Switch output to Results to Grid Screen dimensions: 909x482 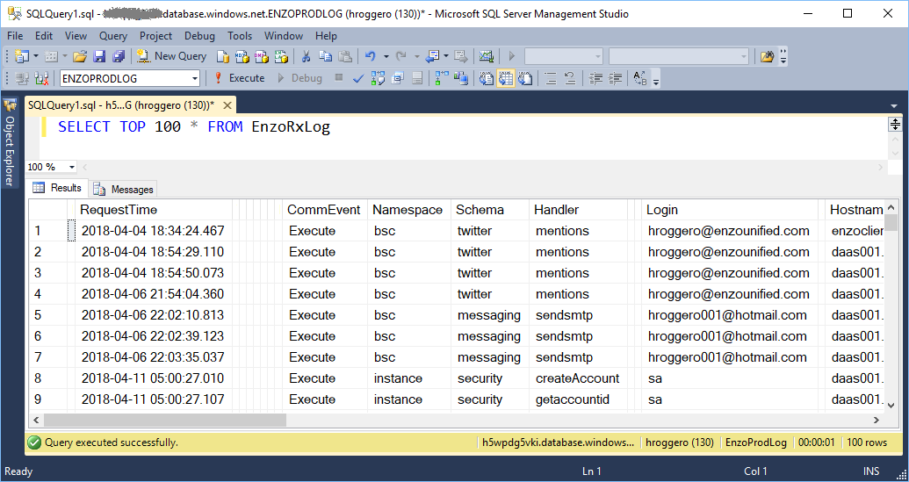tap(506, 78)
